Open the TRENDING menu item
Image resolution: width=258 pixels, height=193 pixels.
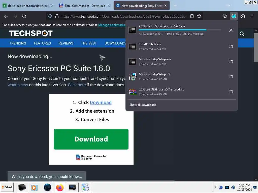pyautogui.click(x=18, y=43)
